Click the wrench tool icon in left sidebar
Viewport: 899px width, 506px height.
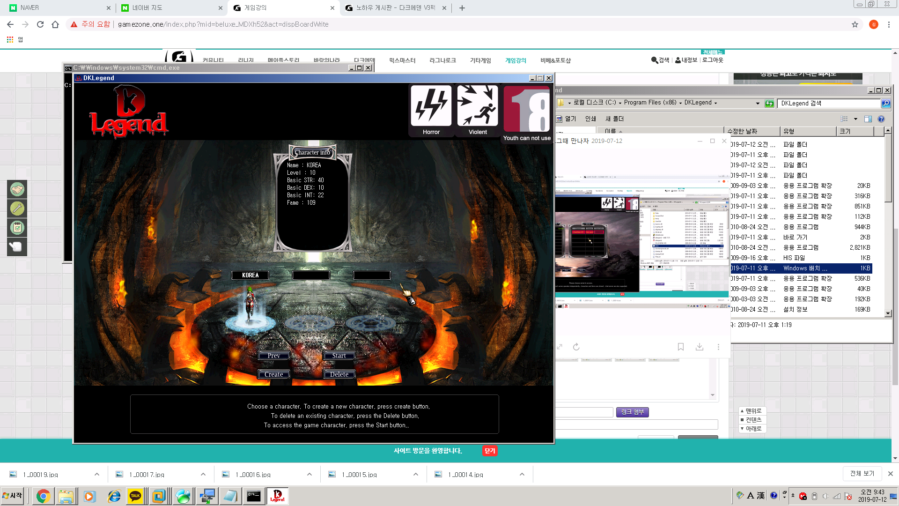pos(17,208)
